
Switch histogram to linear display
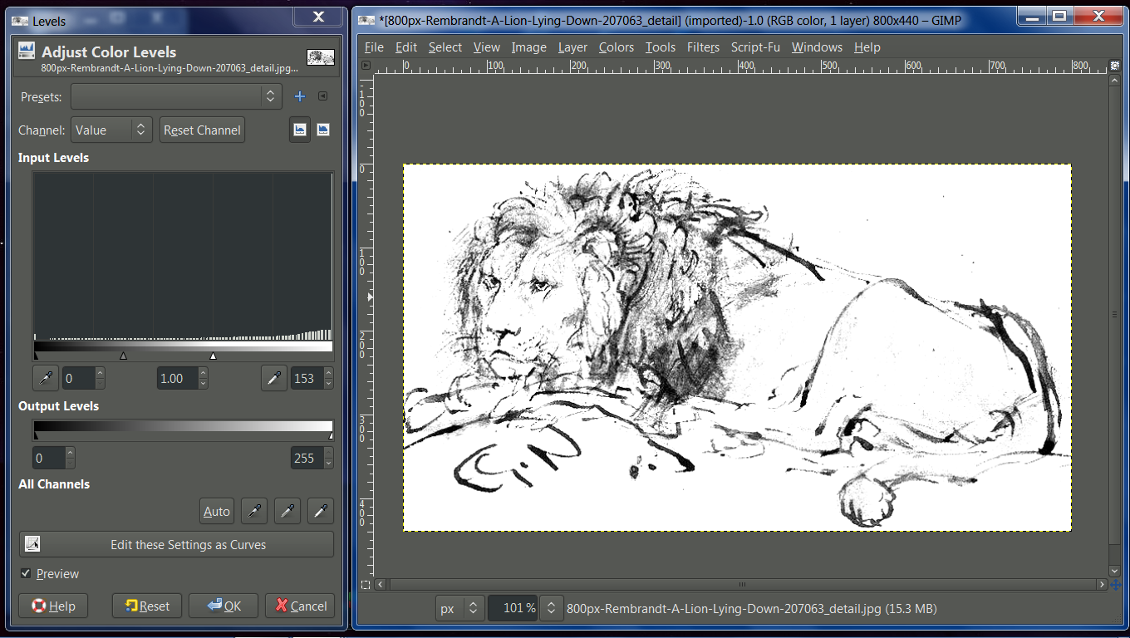coord(300,130)
